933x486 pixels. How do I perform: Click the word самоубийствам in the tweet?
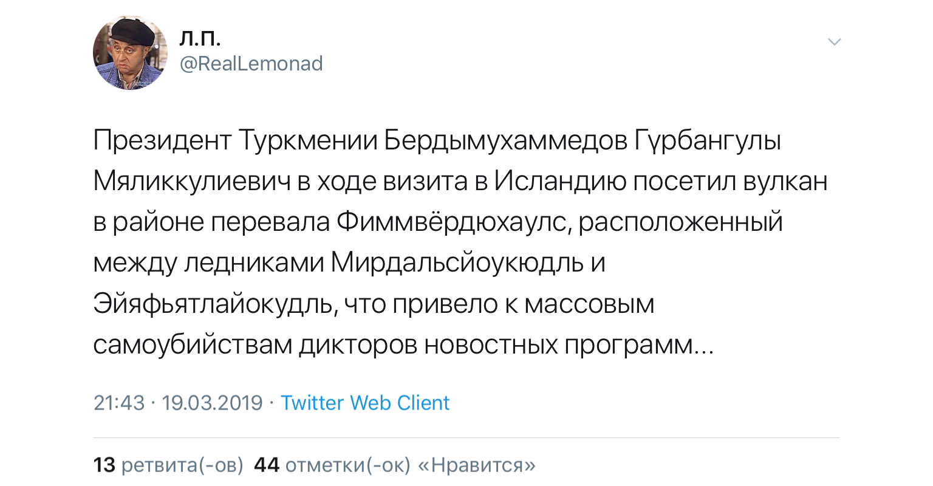tap(192, 345)
